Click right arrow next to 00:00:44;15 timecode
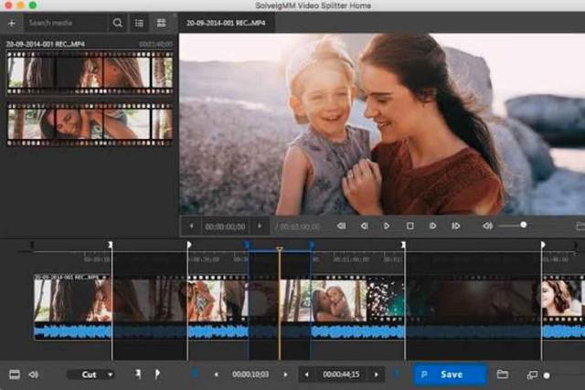 coord(374,374)
